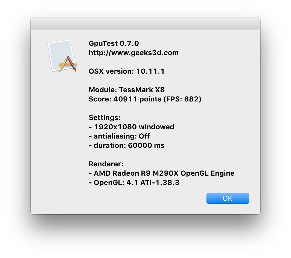The width and height of the screenshot is (291, 258).
Task: Click the http://www.geeks3d.com URL text
Action: (x=134, y=53)
